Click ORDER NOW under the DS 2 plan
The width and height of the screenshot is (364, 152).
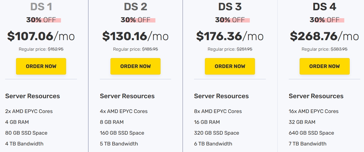coord(135,66)
